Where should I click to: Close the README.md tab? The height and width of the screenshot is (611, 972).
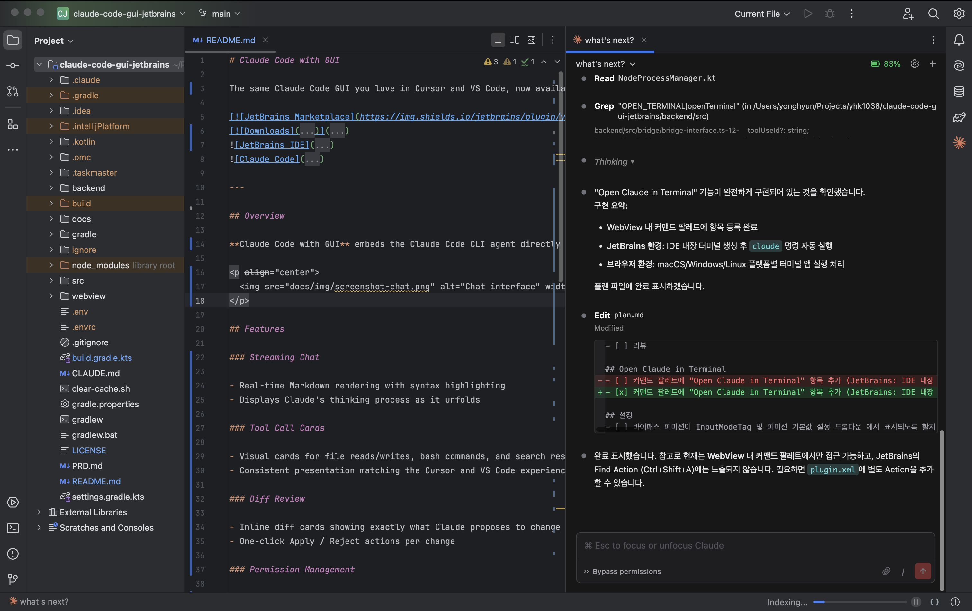(x=265, y=40)
